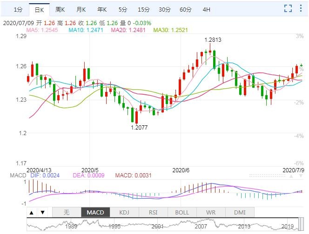Choose the 15分 timeframe tab
This screenshot has height=234, width=309.
[143, 9]
